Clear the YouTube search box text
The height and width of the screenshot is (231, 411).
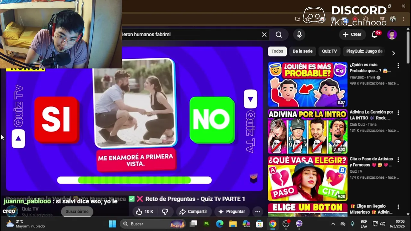click(x=264, y=34)
